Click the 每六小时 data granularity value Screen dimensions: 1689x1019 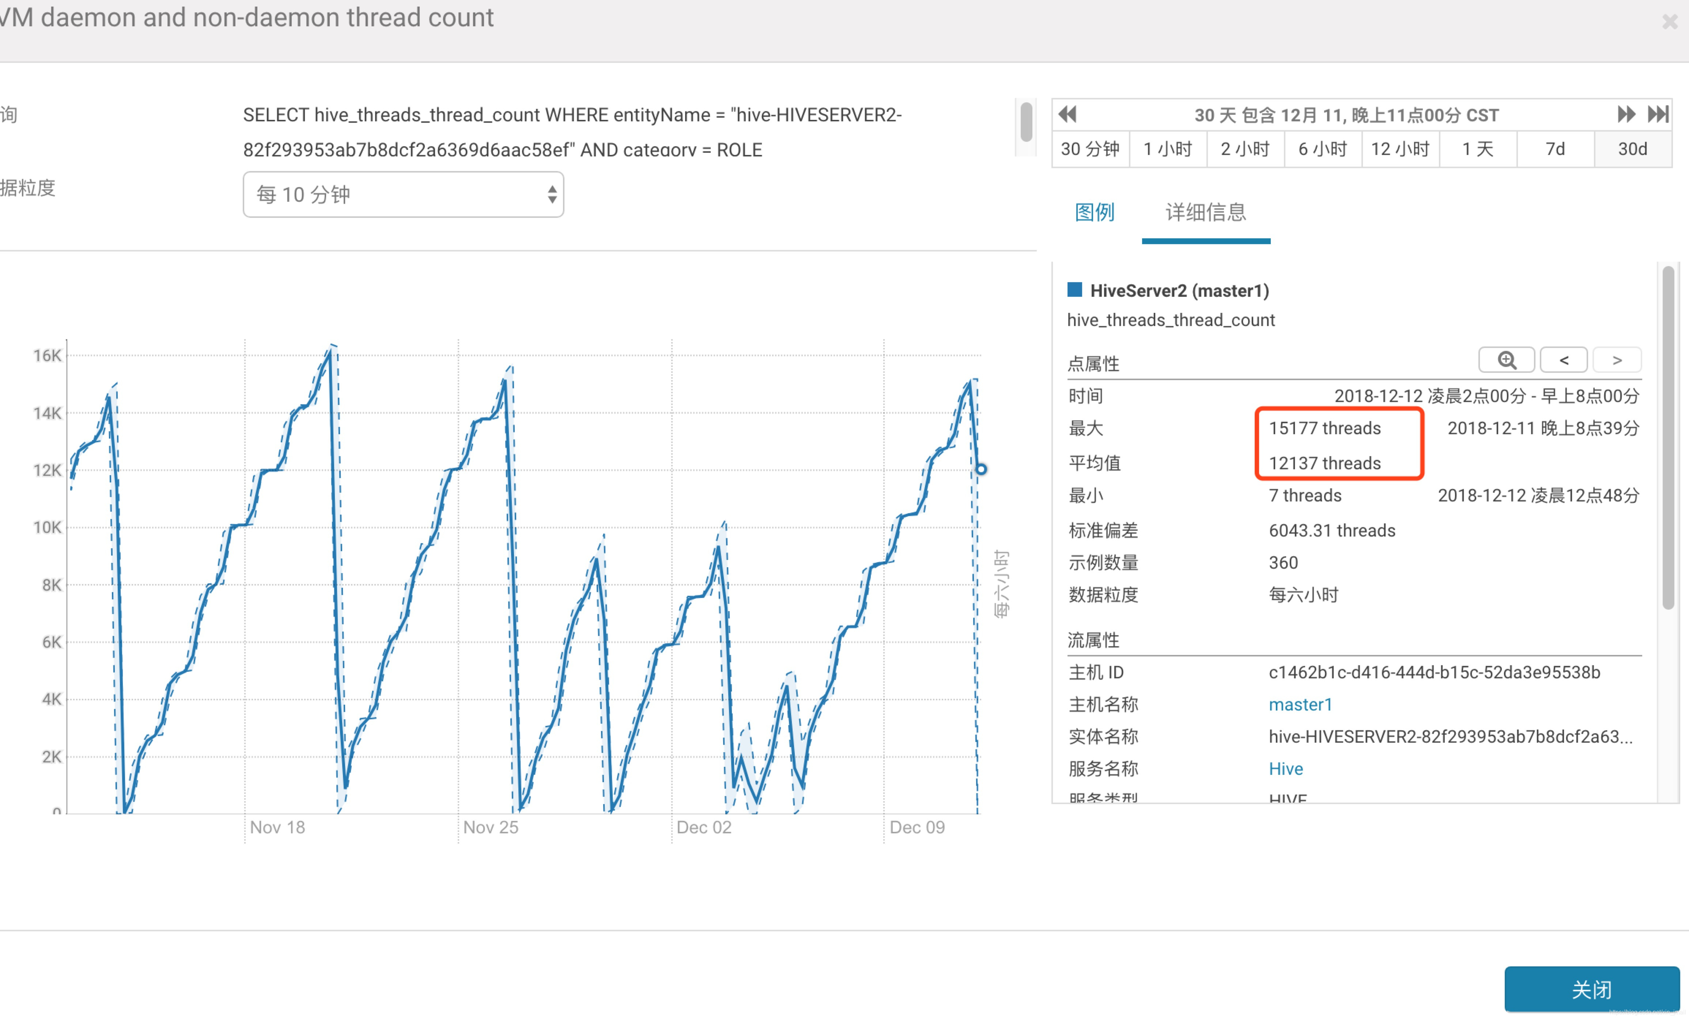point(1303,594)
